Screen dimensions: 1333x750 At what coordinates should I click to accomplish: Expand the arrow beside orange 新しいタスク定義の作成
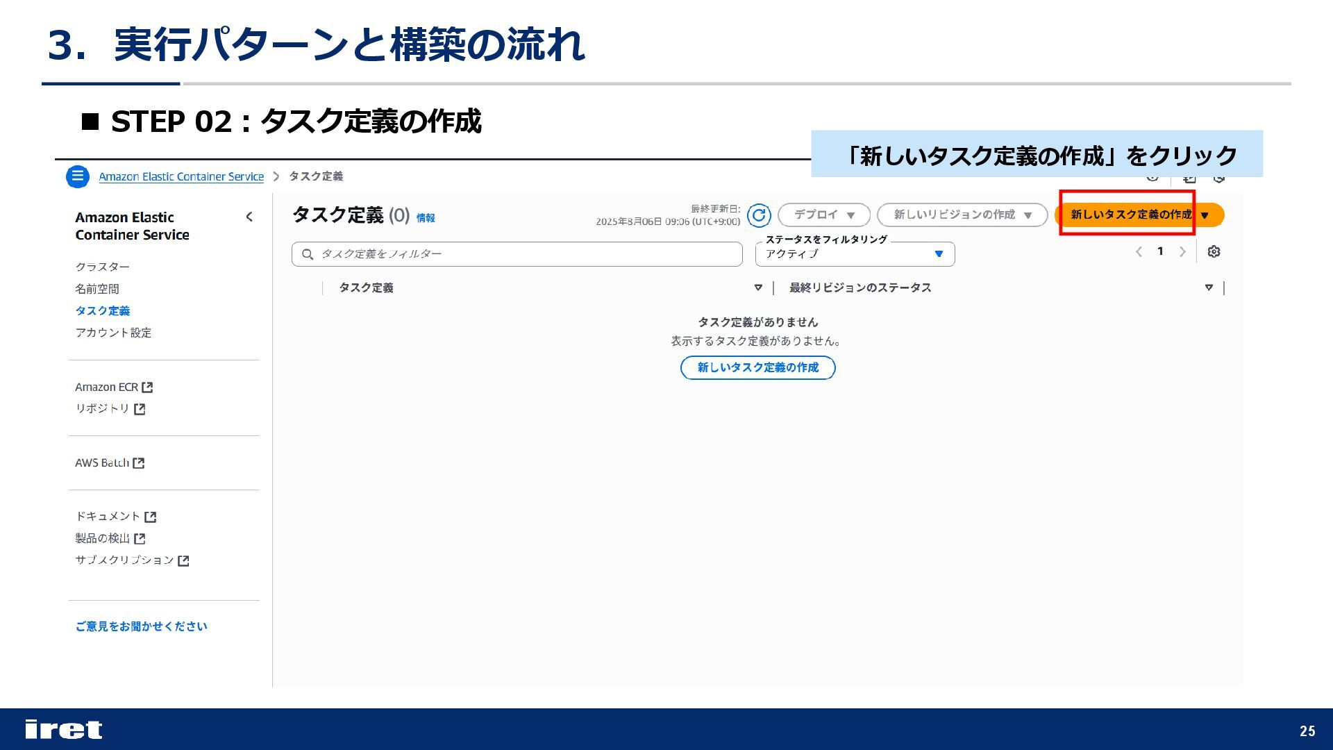[1205, 215]
